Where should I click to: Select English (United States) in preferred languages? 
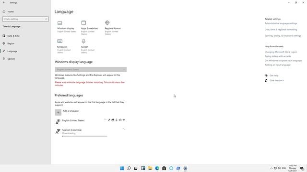coord(73,120)
